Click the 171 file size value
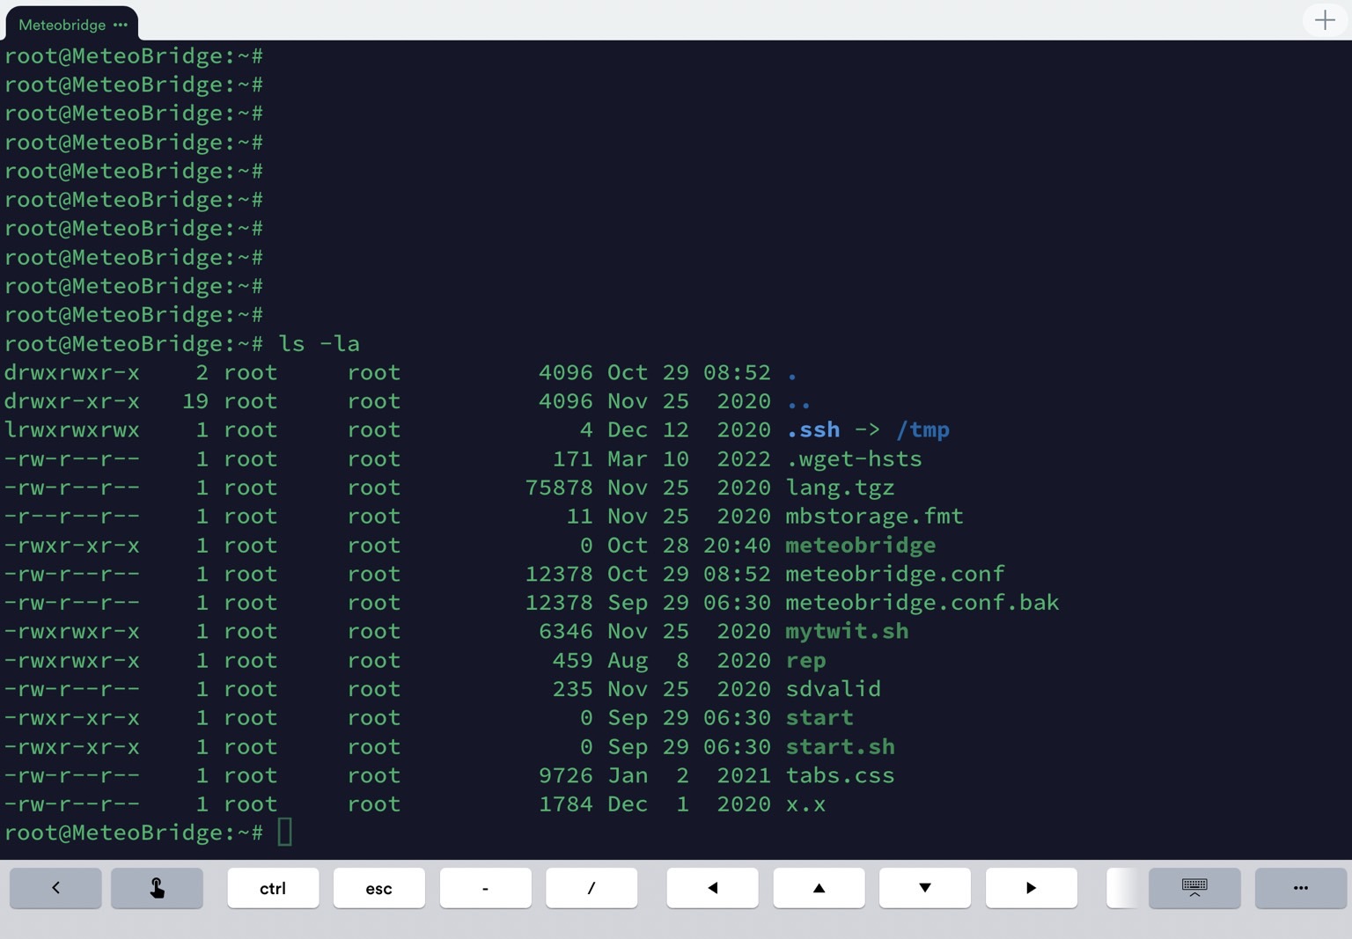Screen dimensions: 1352x939 coord(573,458)
